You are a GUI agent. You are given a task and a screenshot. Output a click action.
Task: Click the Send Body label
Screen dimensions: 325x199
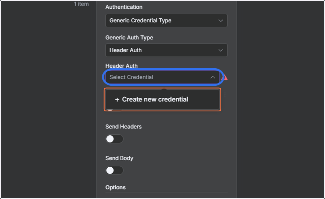[x=119, y=158]
